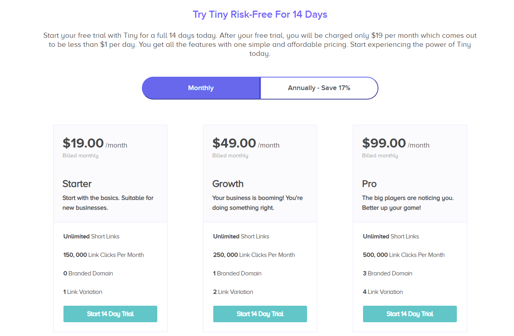The image size is (514, 336).
Task: Select the Growth plan title
Action: coord(228,184)
